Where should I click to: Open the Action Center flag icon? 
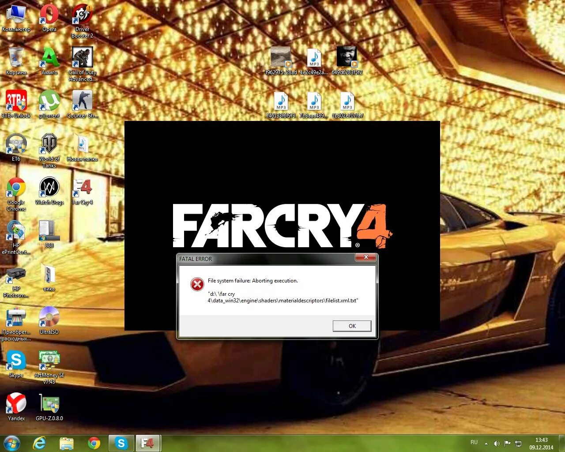507,444
